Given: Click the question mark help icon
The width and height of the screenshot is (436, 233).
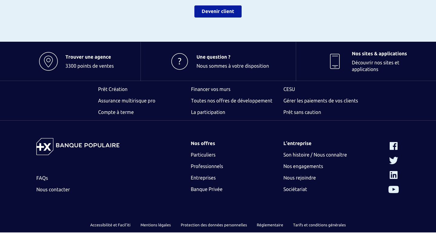Looking at the screenshot, I should 180,61.
